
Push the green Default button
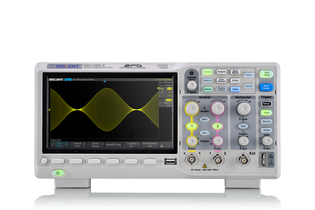[208, 89]
